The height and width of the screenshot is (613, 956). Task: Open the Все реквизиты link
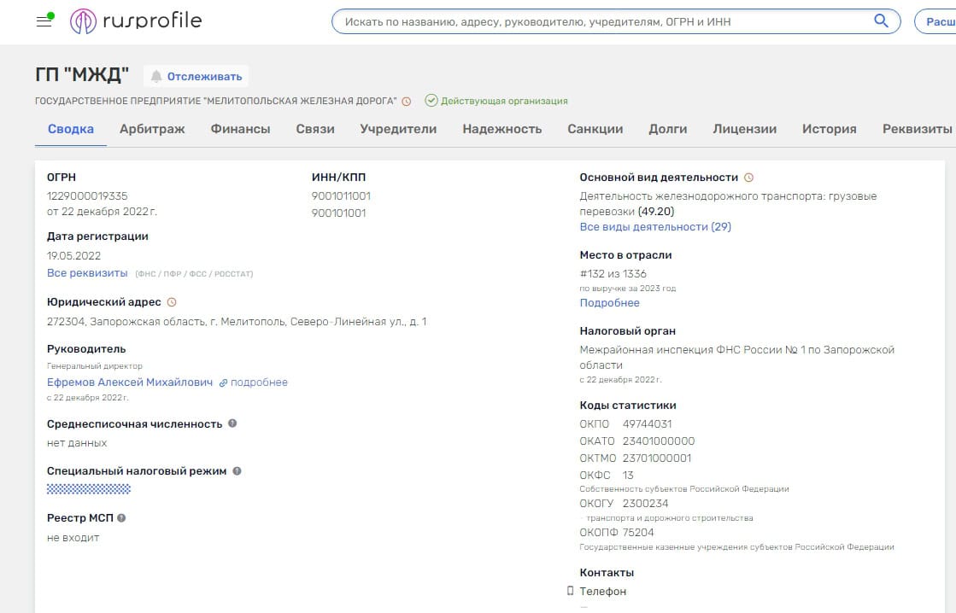(x=87, y=273)
